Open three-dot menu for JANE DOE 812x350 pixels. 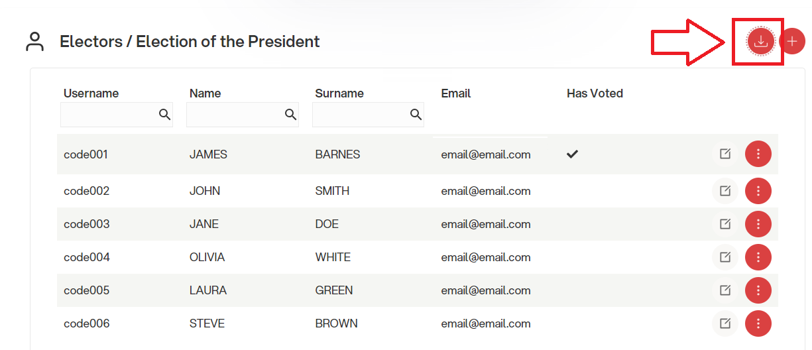pyautogui.click(x=758, y=224)
